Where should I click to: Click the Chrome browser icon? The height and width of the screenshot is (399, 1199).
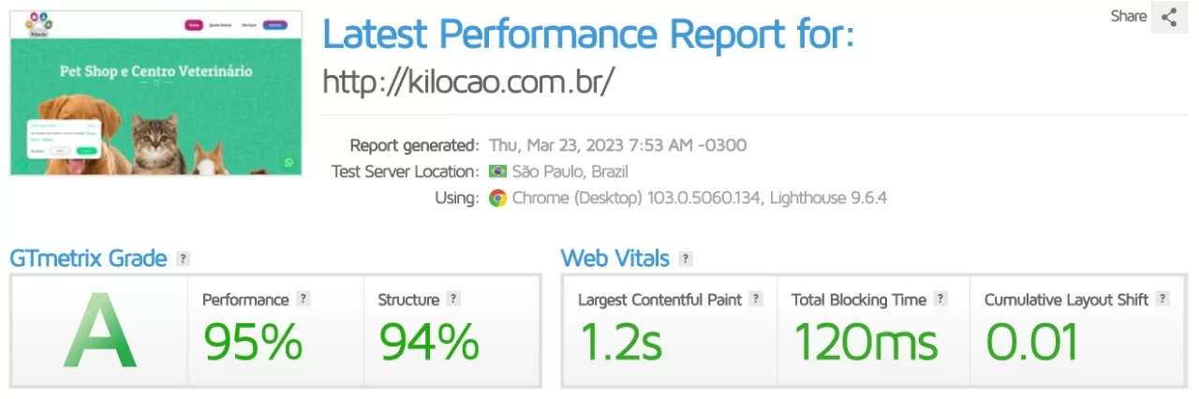click(x=497, y=198)
